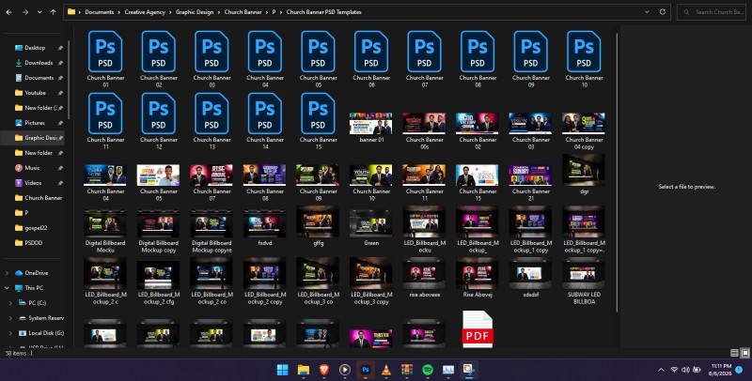Open the recent locations dropdown arrow
752x381 pixels.
click(x=39, y=12)
